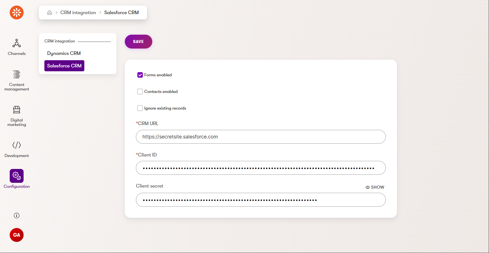
Task: Click the *Client ID field label
Action: click(x=146, y=155)
